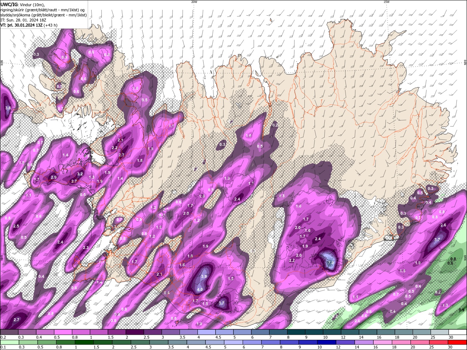
Task: Click the 4.0 precipitation value on map
Action: coord(200,290)
